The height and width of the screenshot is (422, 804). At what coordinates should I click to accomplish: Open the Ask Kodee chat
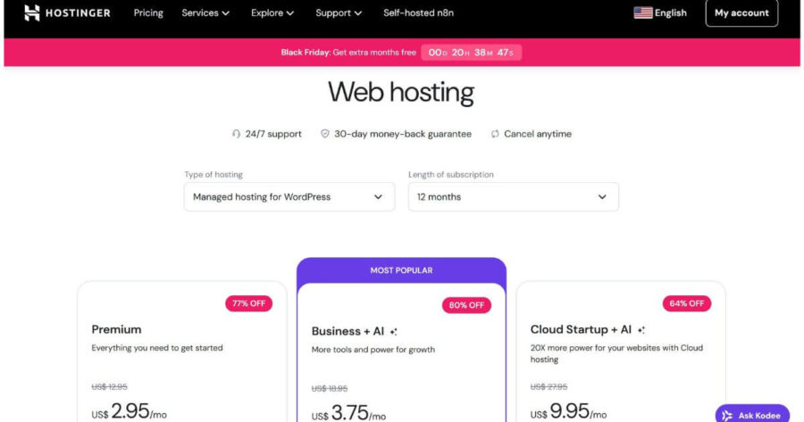click(x=752, y=415)
